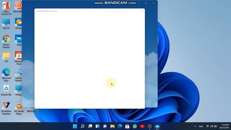Click the ENG language indicator

[201, 126]
